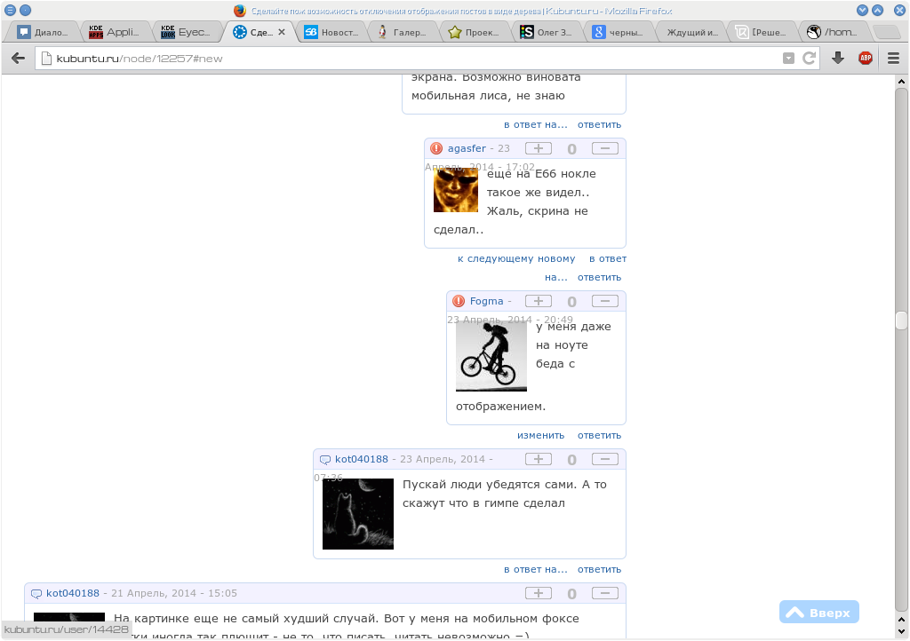Edit Fogma's comment via изменить
This screenshot has width=910, height=641.
coord(540,435)
